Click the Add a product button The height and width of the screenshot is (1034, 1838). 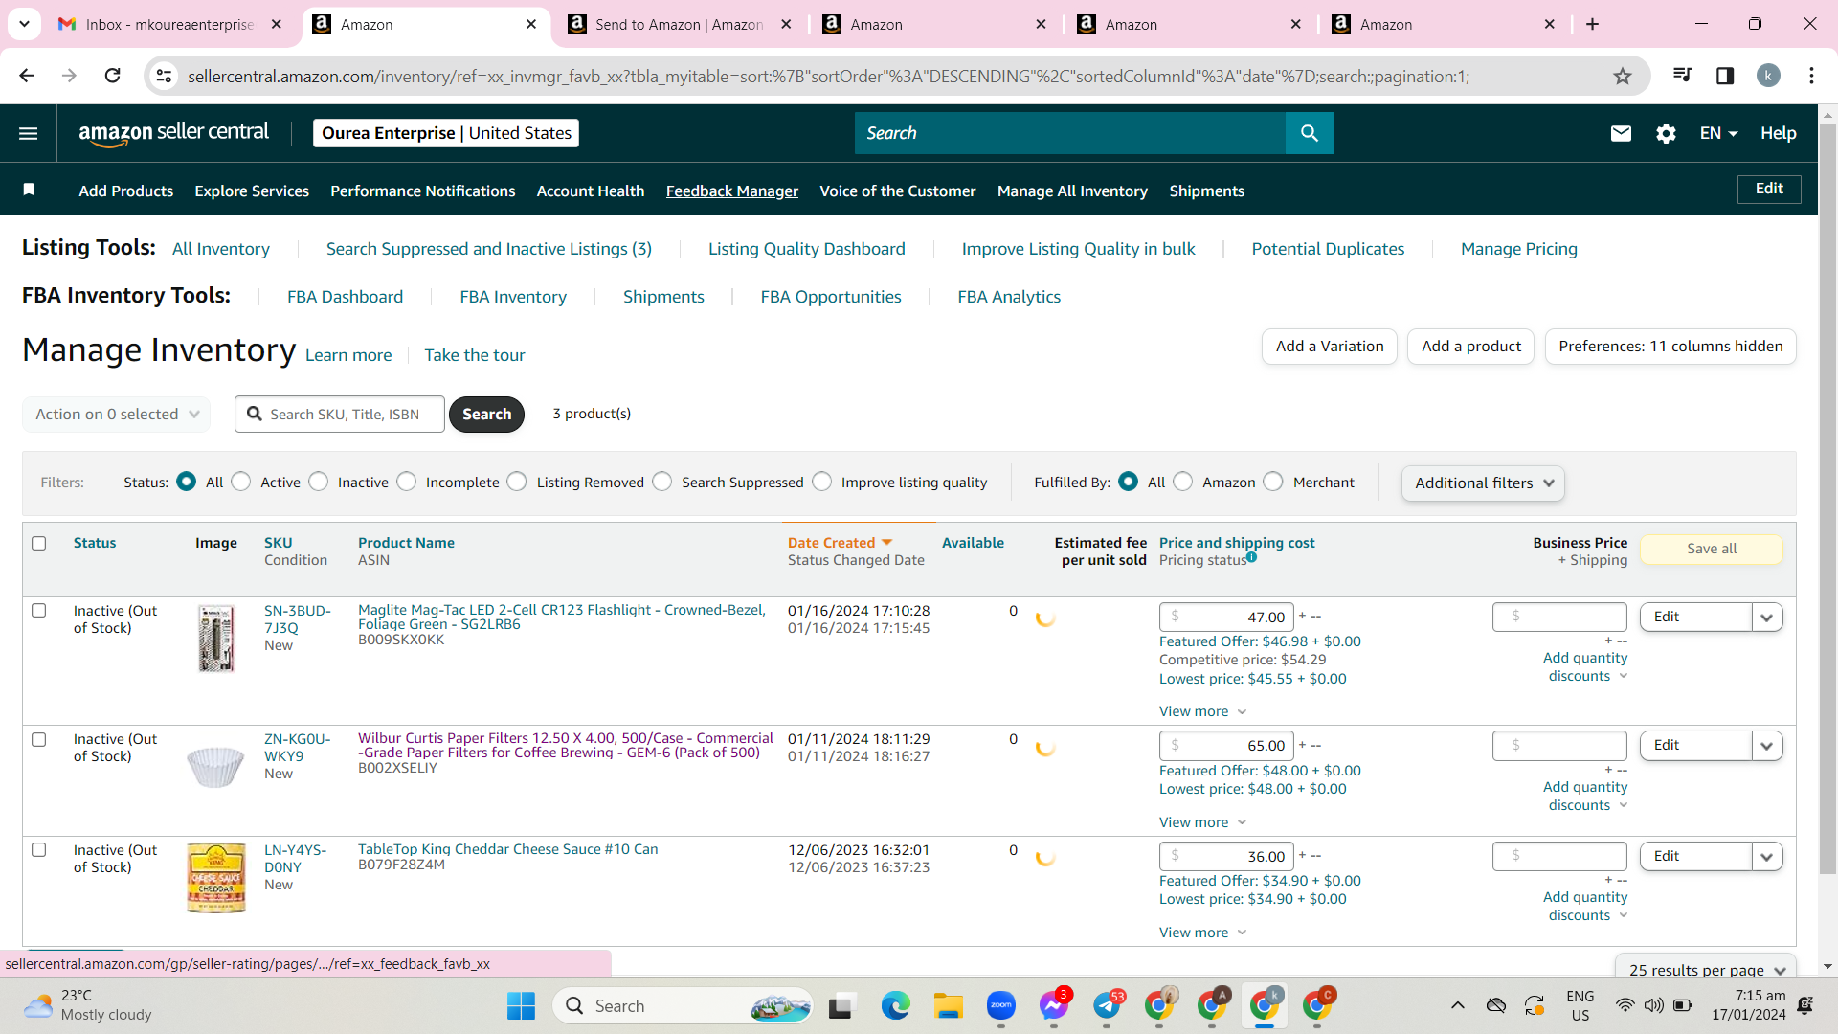pos(1471,347)
